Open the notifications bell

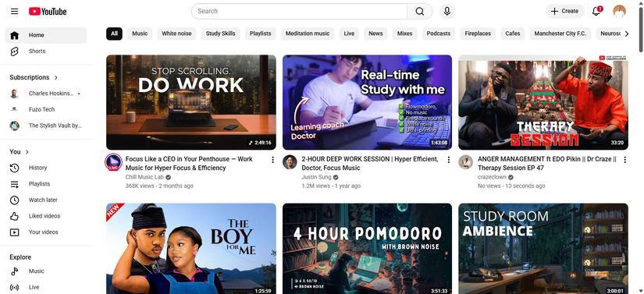coord(596,12)
